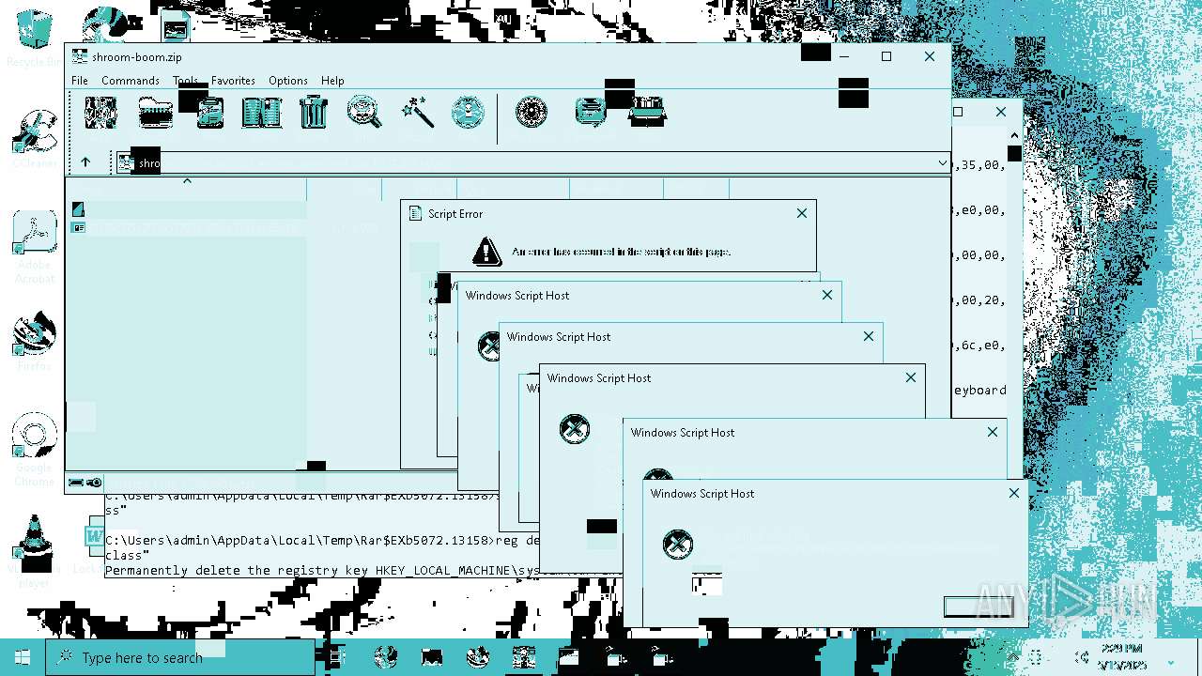Click the taskbar clock
This screenshot has height=676, width=1202.
(x=1122, y=657)
